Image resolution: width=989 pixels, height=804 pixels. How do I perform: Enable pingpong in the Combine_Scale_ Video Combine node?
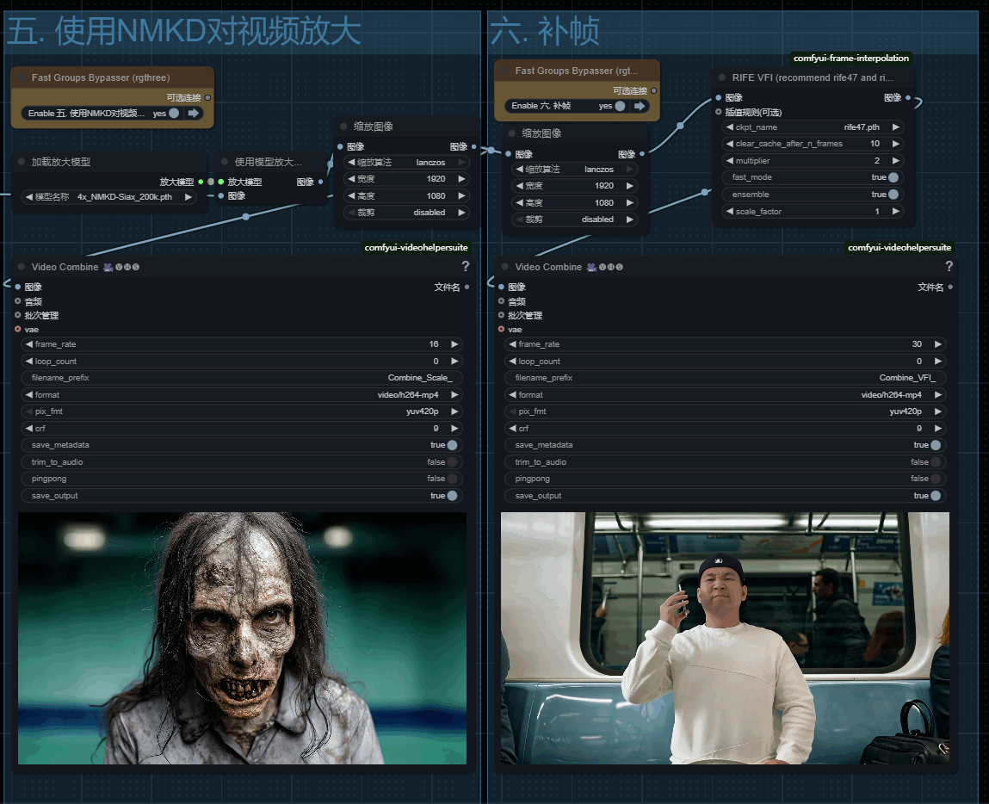[x=451, y=479]
